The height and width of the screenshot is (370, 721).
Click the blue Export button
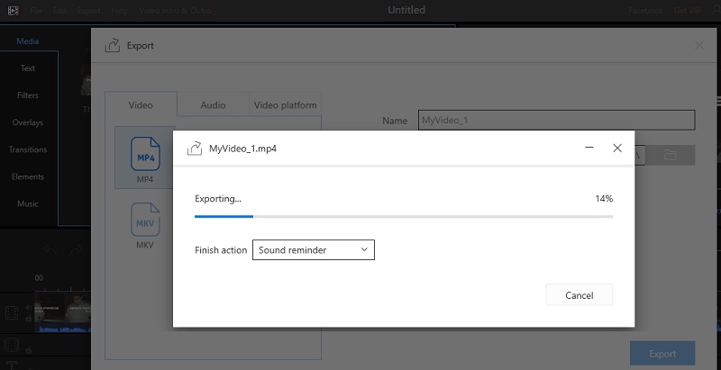click(x=662, y=354)
